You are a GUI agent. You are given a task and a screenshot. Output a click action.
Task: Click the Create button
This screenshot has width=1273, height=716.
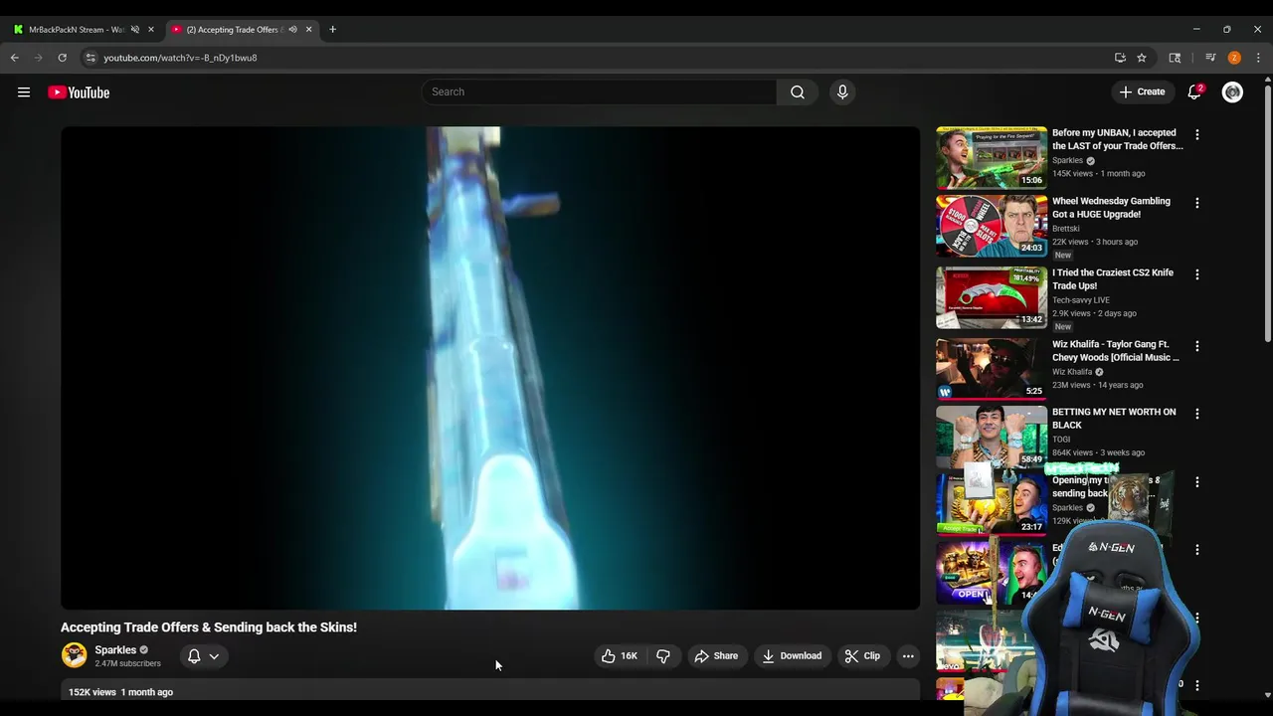tap(1142, 91)
